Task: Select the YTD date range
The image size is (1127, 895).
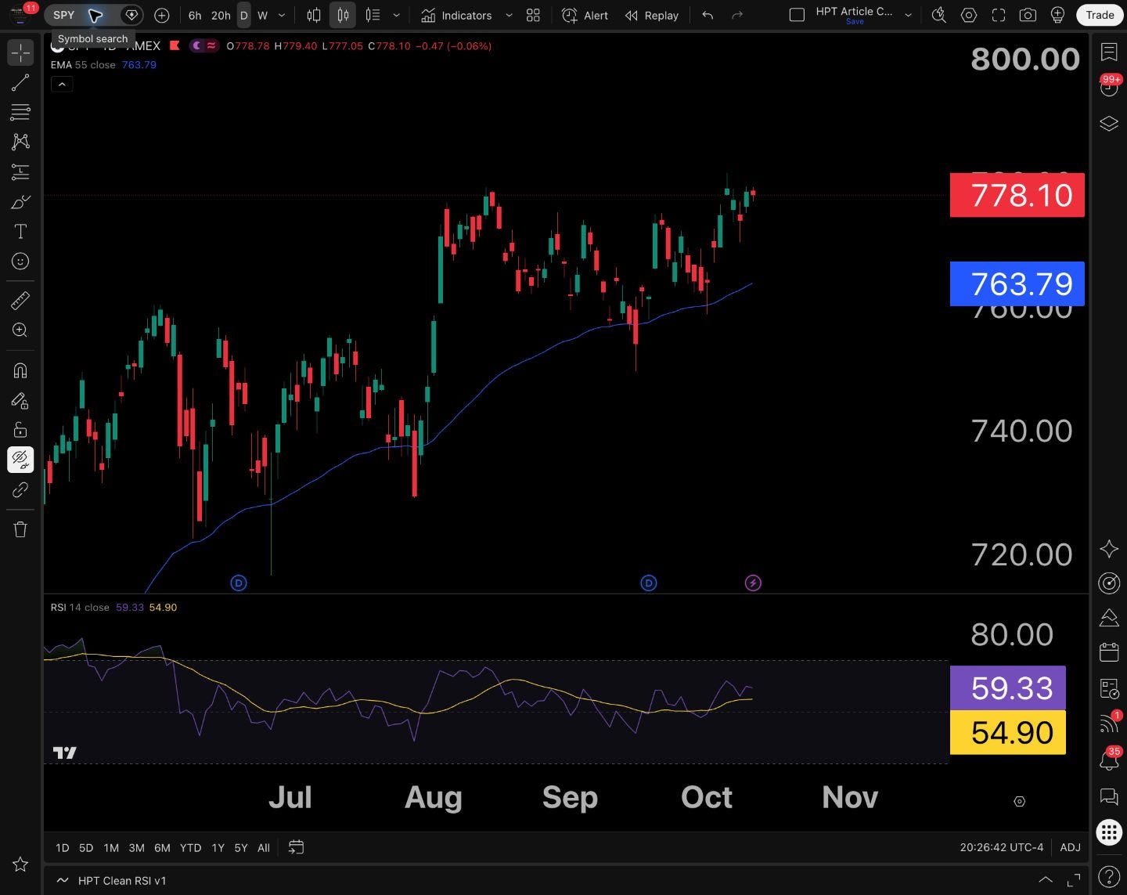Action: tap(190, 847)
